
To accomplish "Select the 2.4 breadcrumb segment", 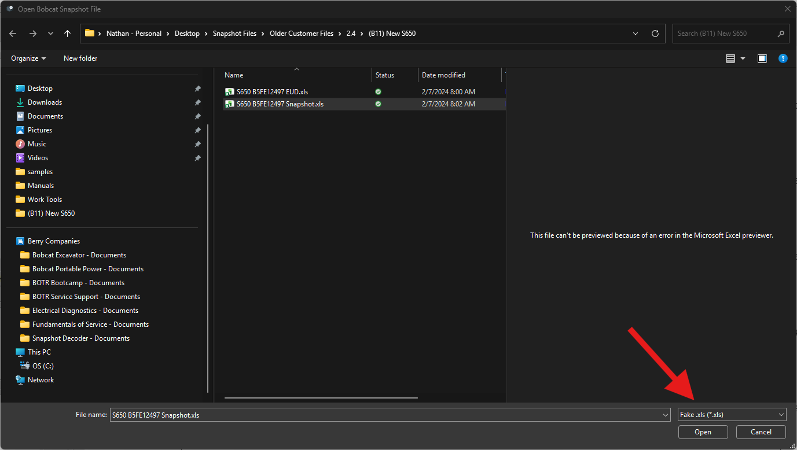I will pyautogui.click(x=351, y=34).
